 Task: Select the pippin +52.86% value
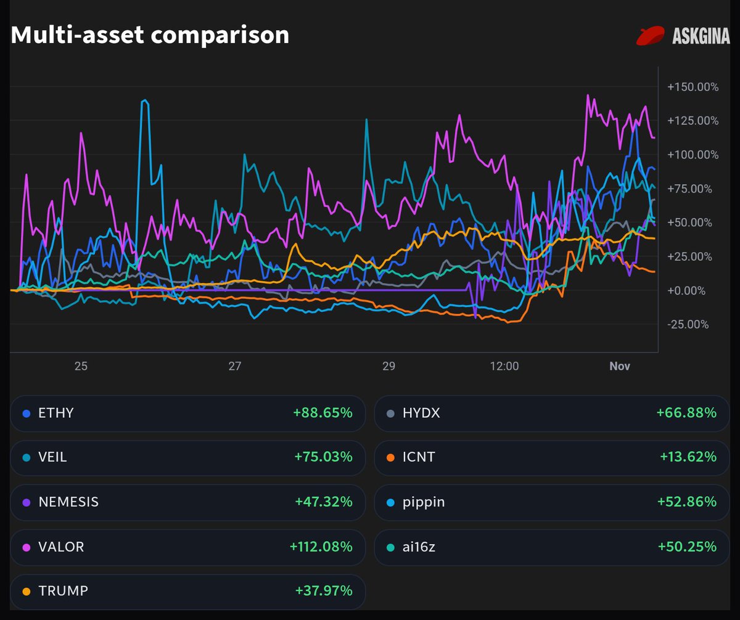(x=687, y=502)
